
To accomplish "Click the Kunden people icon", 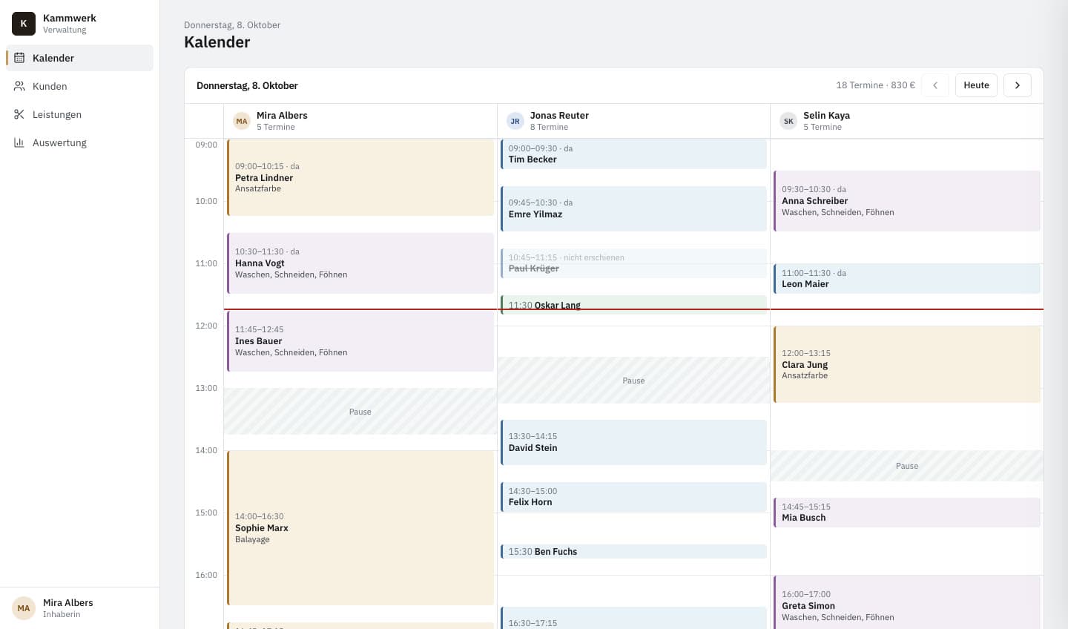I will pyautogui.click(x=19, y=86).
